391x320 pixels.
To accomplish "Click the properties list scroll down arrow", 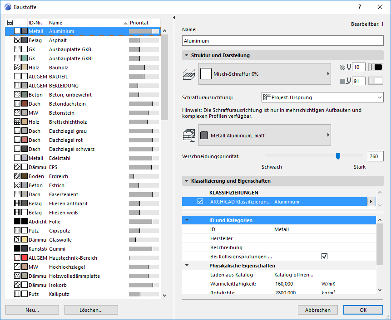I will tap(380, 290).
